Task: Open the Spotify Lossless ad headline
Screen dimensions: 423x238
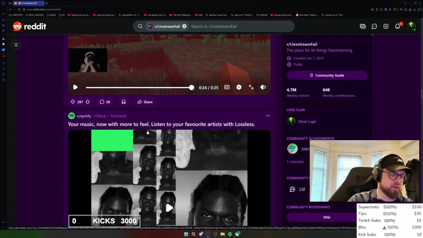Action: click(161, 124)
